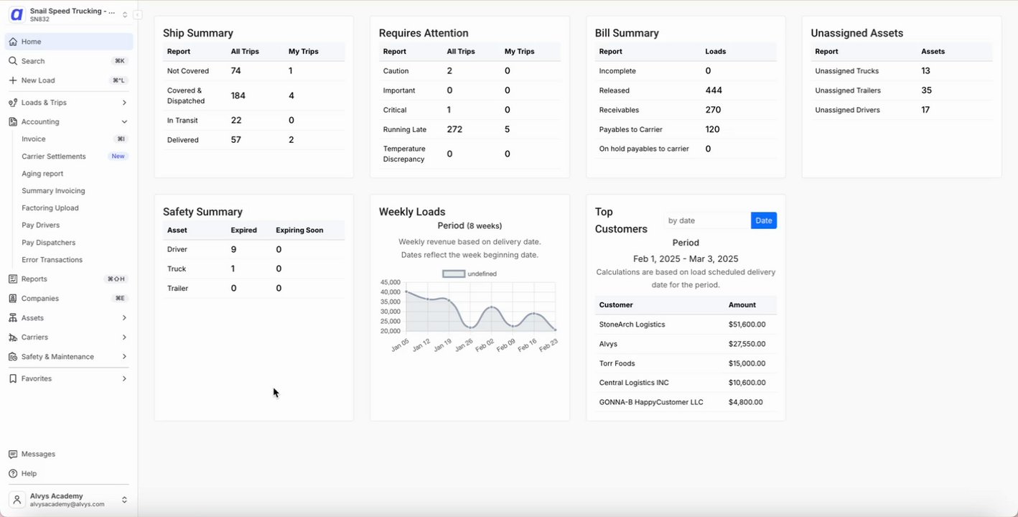Click the Safety & Maintenance icon
Image resolution: width=1018 pixels, height=517 pixels.
(x=13, y=356)
